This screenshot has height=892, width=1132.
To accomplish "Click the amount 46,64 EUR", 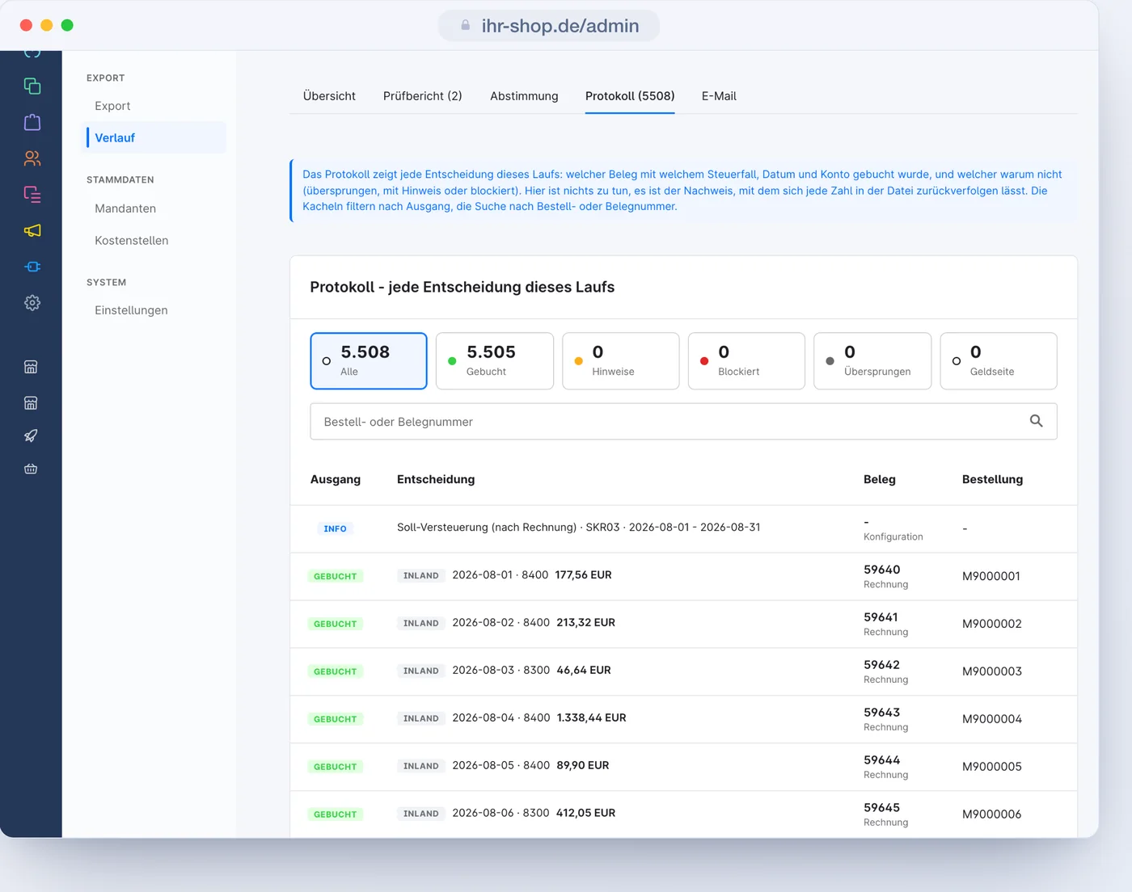I will 584,671.
